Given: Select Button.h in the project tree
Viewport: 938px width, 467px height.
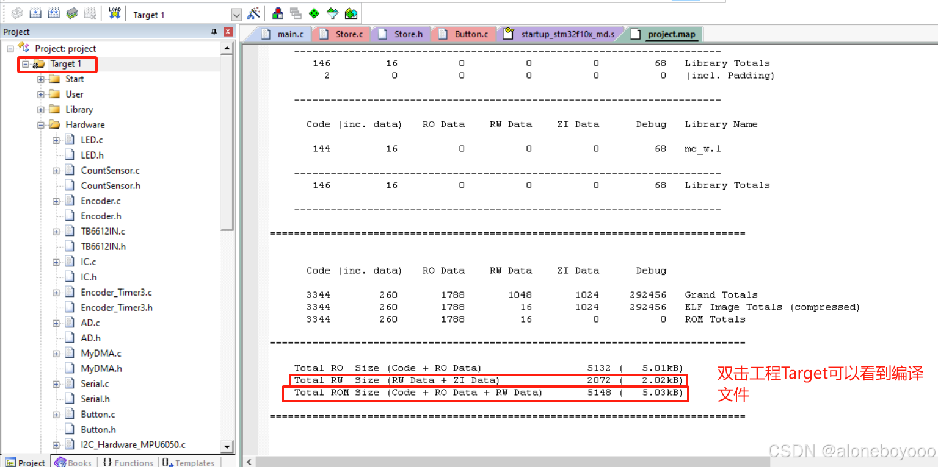Looking at the screenshot, I should [x=98, y=429].
